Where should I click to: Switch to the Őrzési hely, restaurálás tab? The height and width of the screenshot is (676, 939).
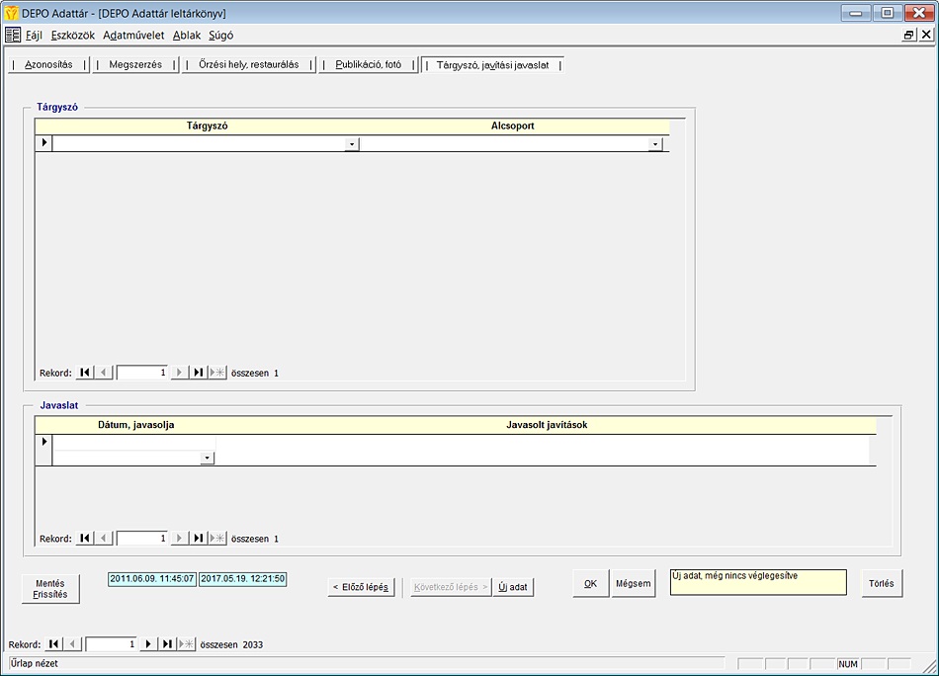[x=248, y=65]
